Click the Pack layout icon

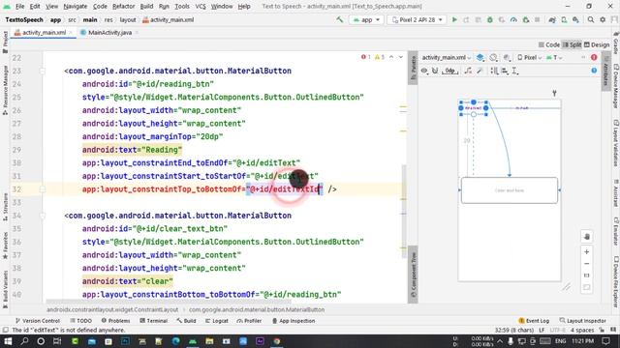tap(494, 71)
